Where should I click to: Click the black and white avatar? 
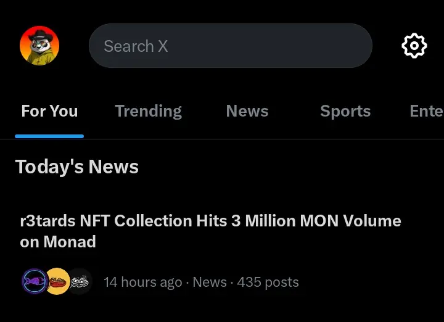(80, 281)
